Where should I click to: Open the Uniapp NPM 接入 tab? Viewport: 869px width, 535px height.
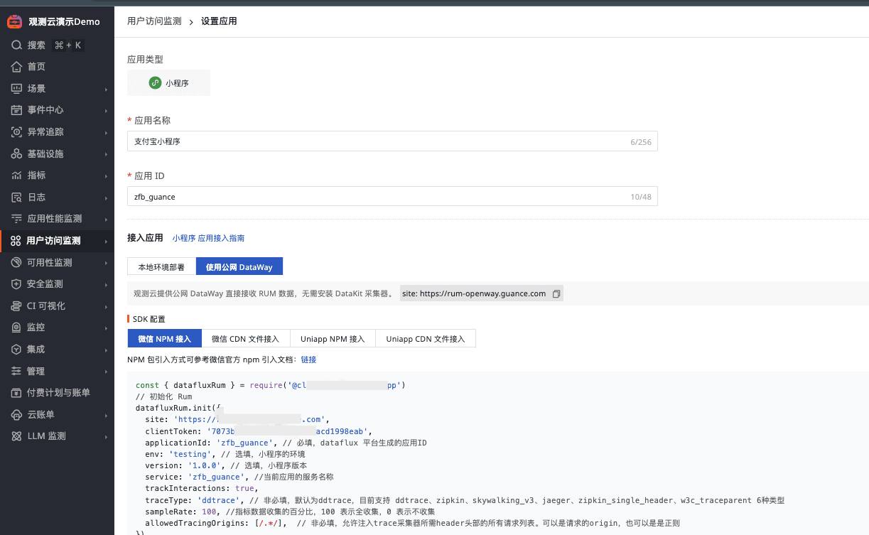click(333, 338)
